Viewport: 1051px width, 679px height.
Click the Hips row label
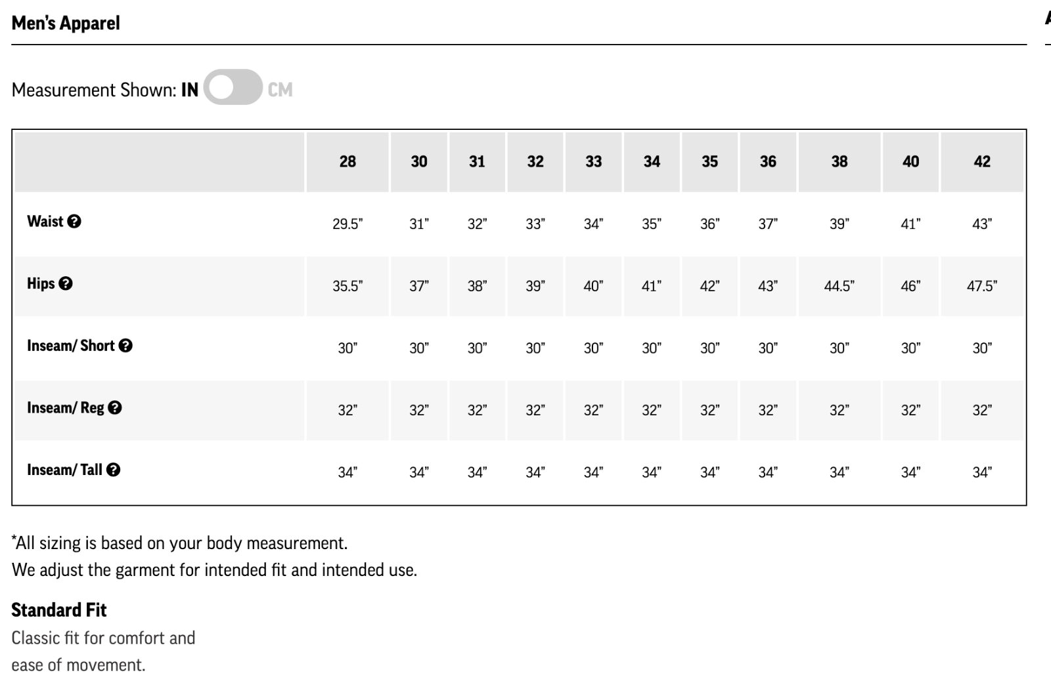click(x=41, y=283)
